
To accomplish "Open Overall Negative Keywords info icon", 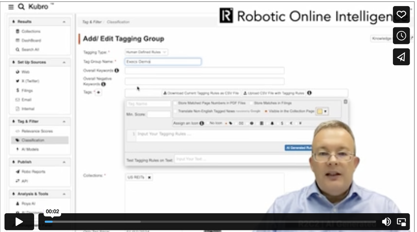I will tap(104, 84).
